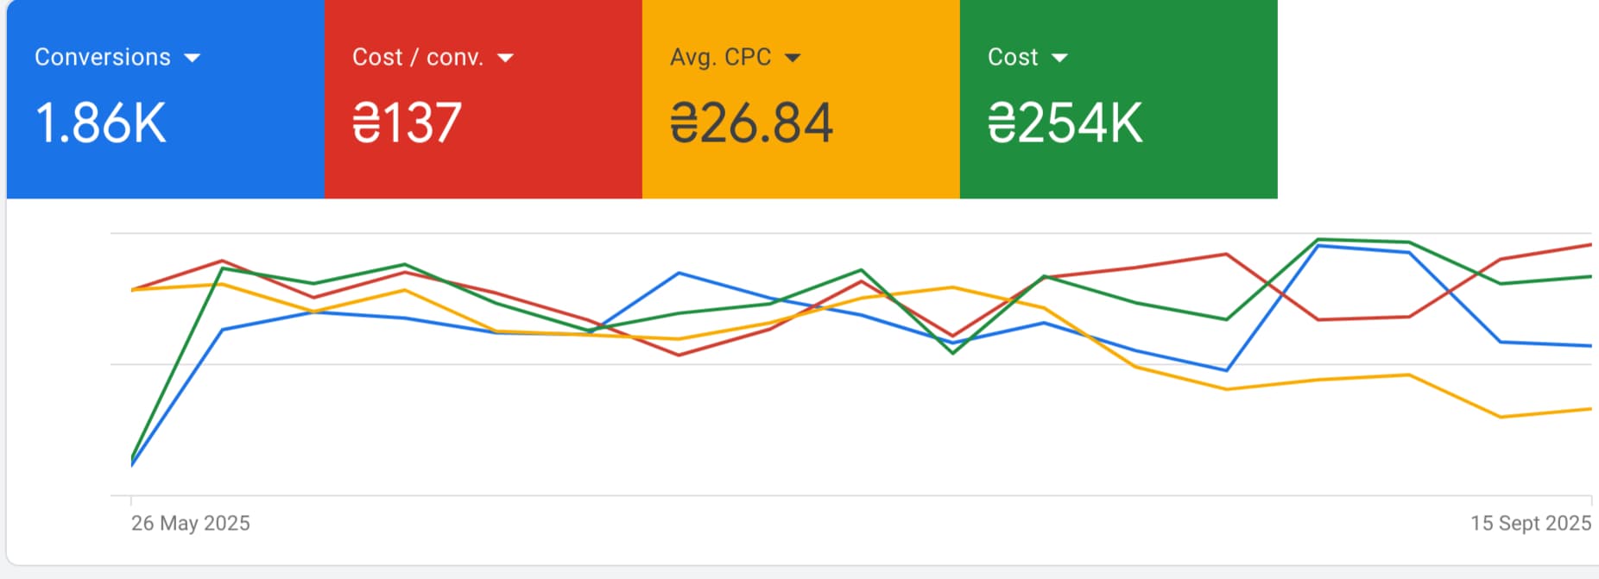Select the 1.86K conversions value

tap(100, 123)
